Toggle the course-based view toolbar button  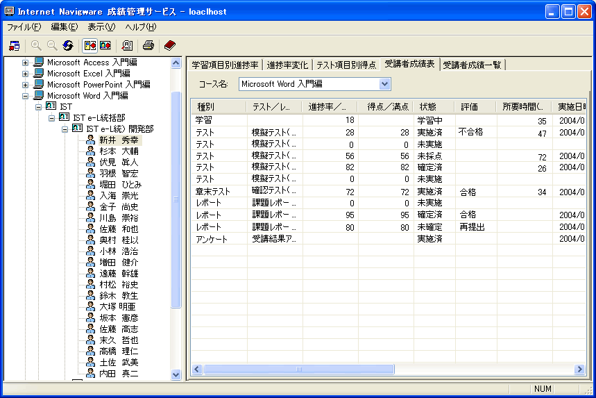90,46
